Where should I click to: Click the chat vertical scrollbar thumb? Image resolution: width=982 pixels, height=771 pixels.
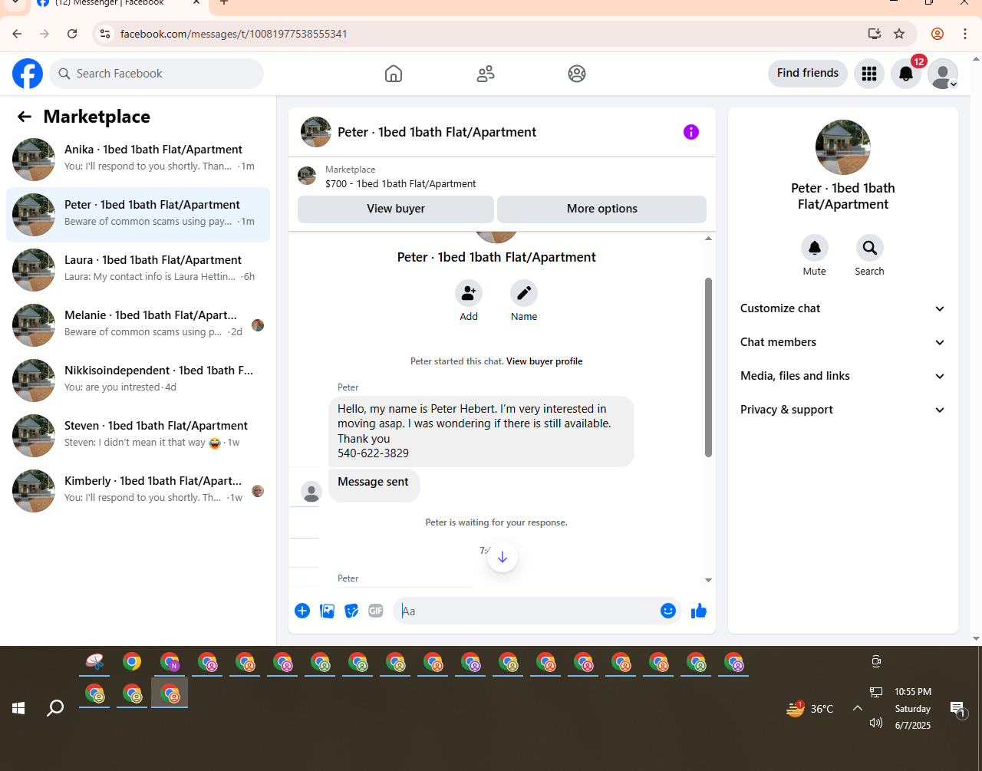tap(708, 367)
